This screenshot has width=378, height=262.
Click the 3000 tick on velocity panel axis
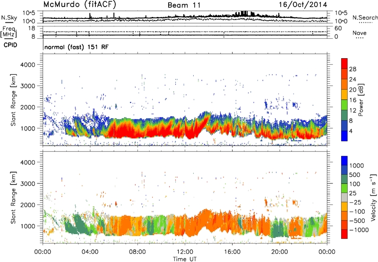[27, 183]
